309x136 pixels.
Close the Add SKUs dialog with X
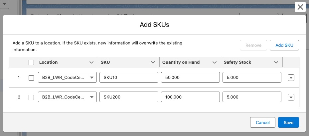pos(300,7)
